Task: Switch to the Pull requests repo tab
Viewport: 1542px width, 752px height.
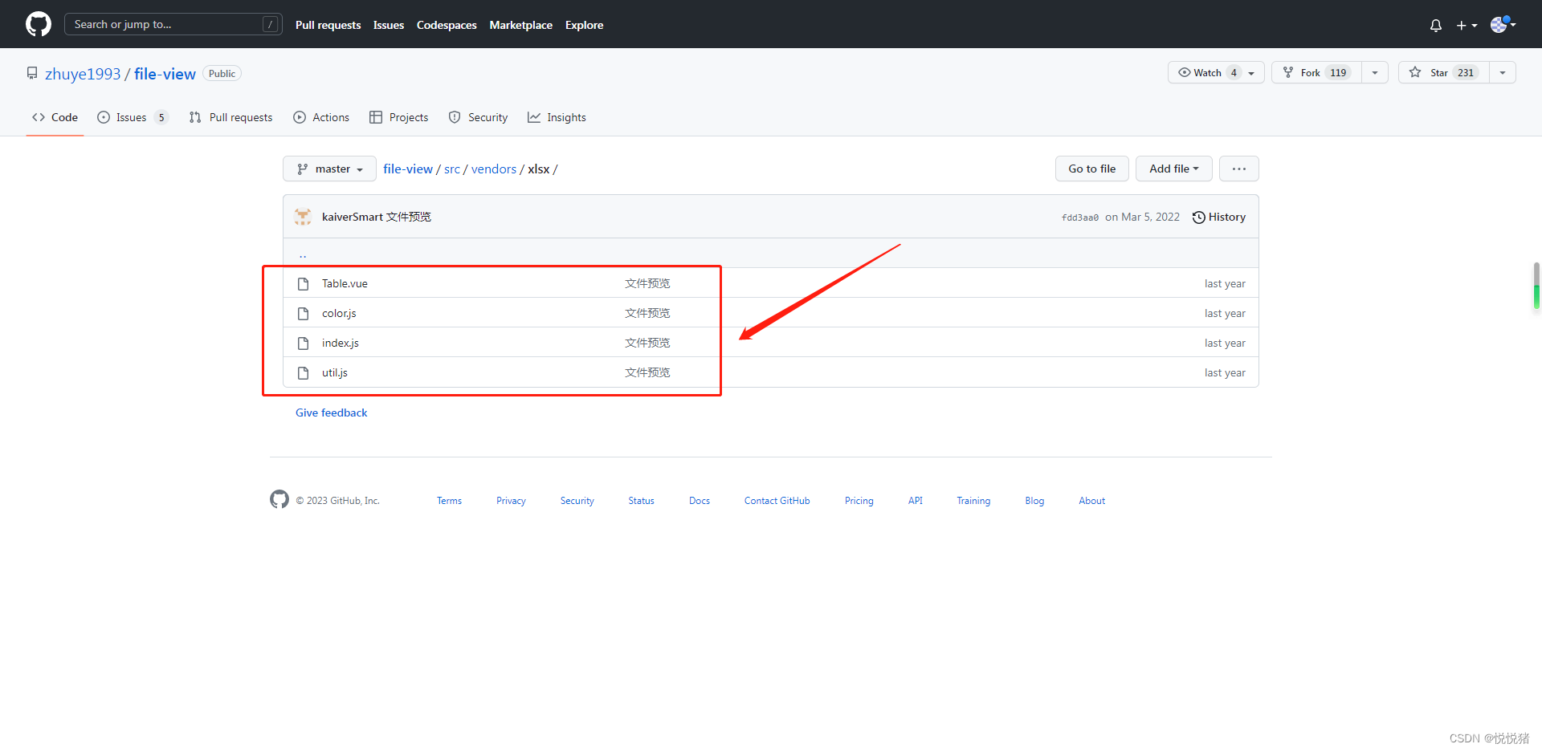Action: 230,117
